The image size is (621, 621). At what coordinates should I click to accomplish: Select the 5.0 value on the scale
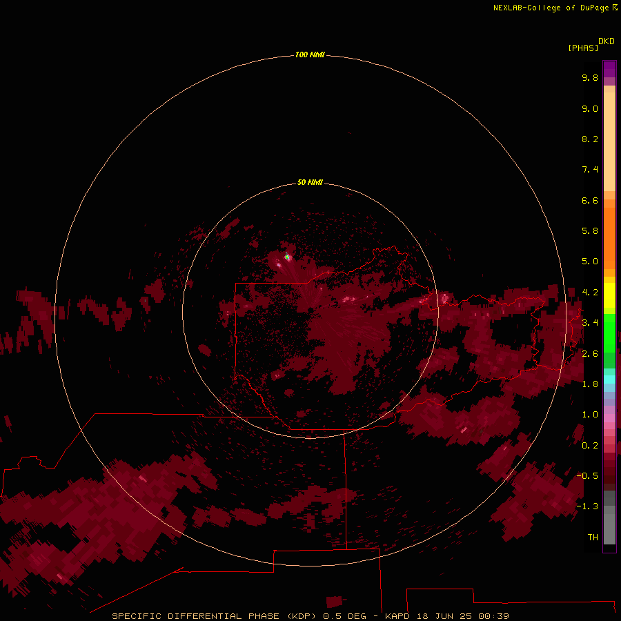590,262
